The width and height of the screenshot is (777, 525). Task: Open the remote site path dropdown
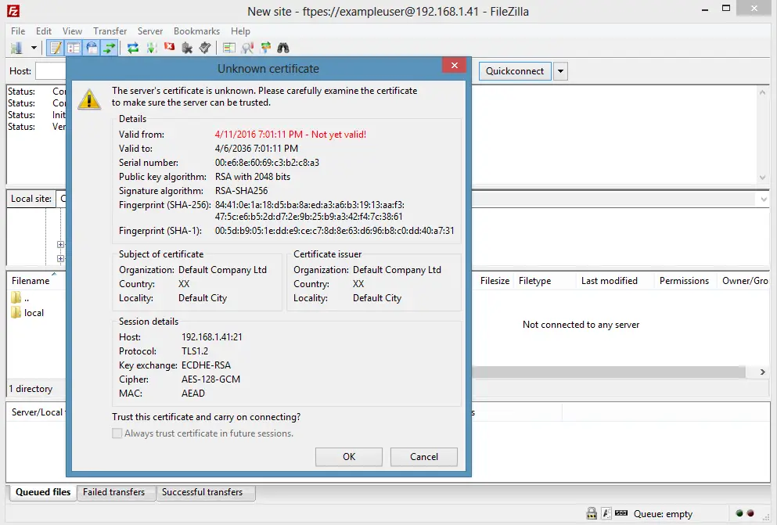[763, 199]
